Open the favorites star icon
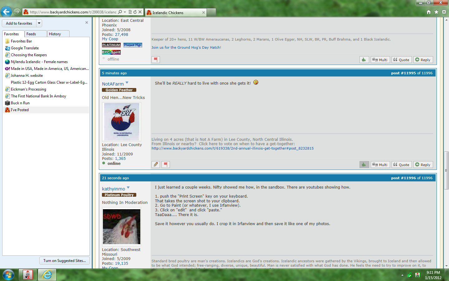 click(436, 12)
